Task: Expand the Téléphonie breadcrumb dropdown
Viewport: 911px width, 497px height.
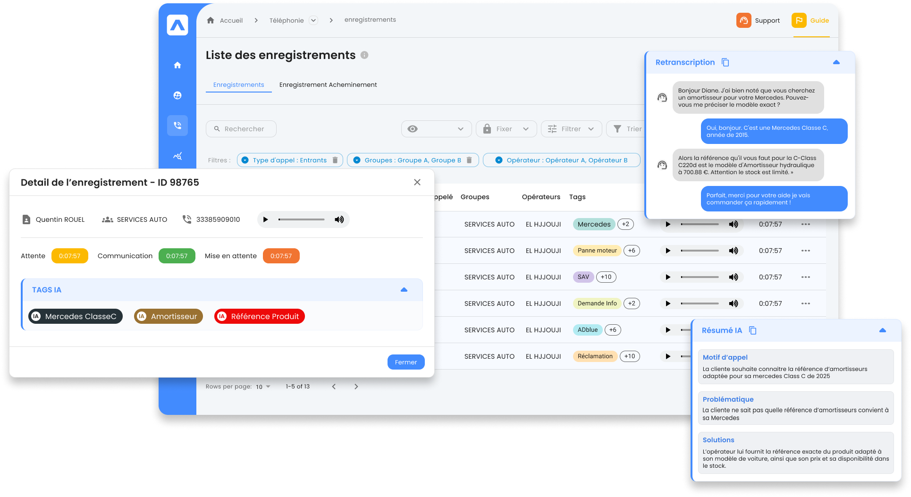Action: tap(313, 20)
